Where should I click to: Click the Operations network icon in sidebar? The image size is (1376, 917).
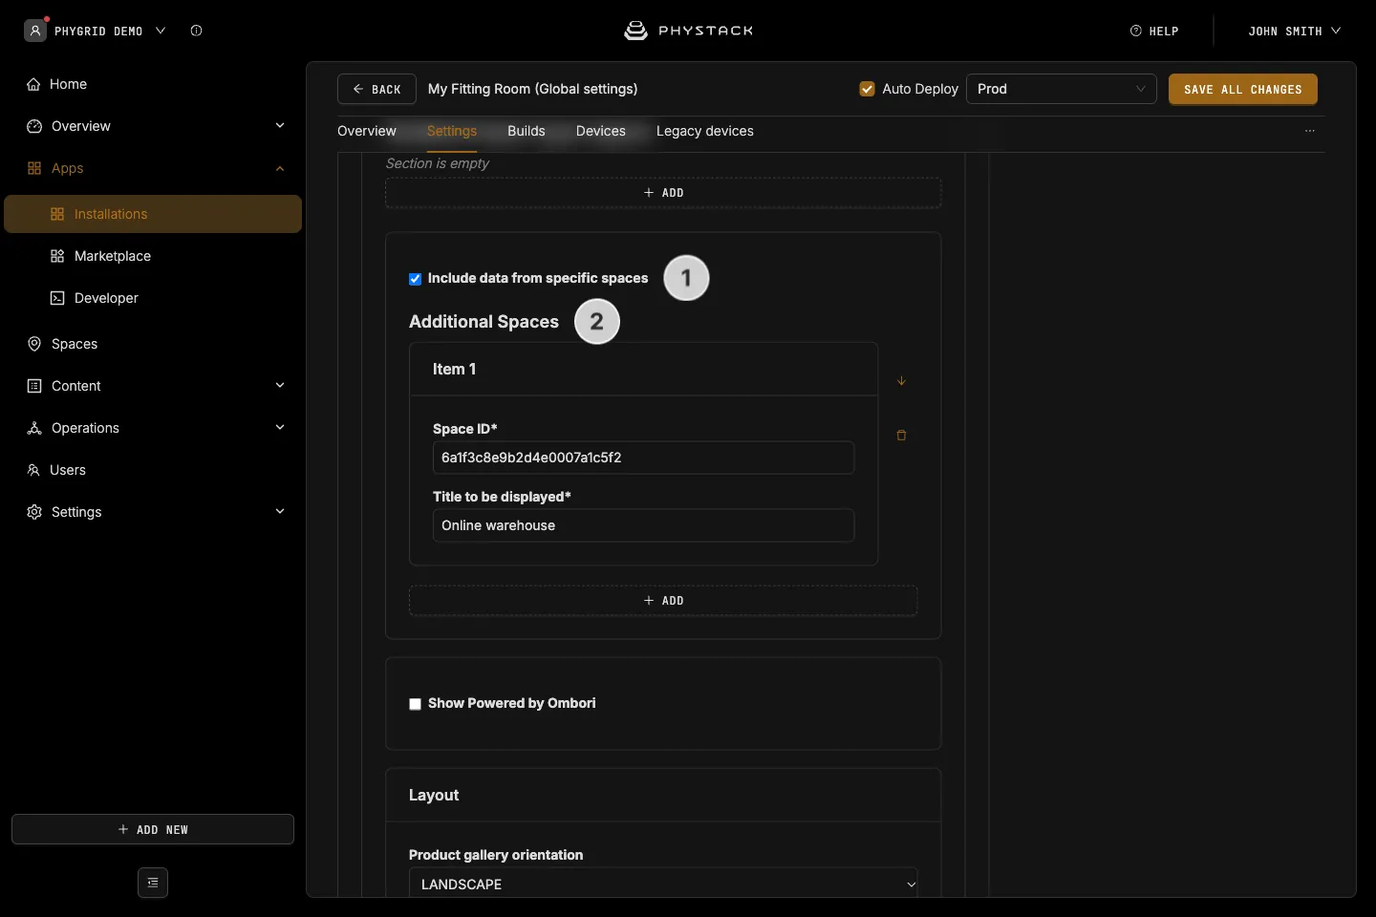(x=34, y=428)
